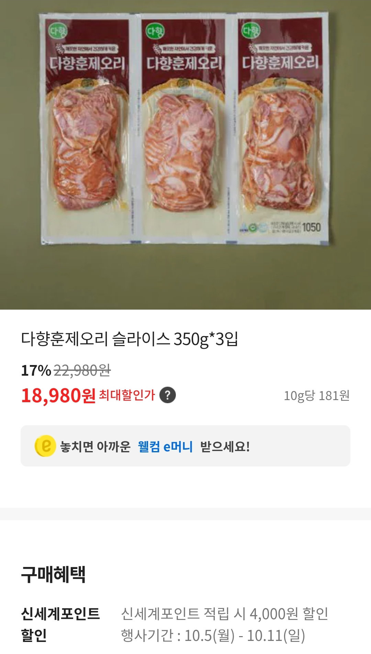Image resolution: width=371 pixels, height=654 pixels.
Task: Click the 구매혜택 section heading
Action: [x=53, y=574]
